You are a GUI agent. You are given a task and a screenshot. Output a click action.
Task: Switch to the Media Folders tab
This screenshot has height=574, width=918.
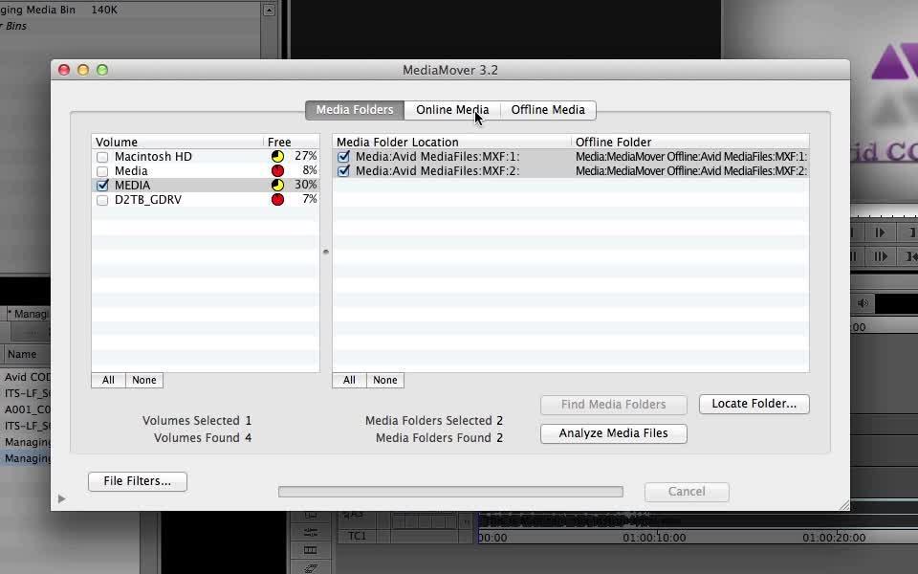[x=354, y=110]
